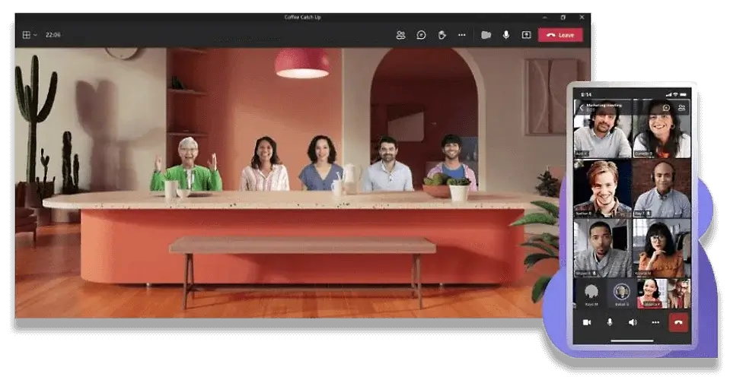Mute the microphone on phone call bar
Viewport: 746px width, 383px height.
click(x=610, y=322)
